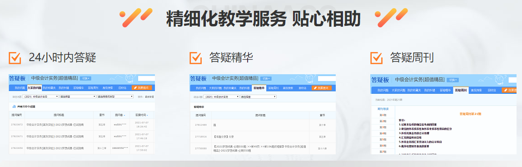Click 答疑板 logo in the right screenshot
The height and width of the screenshot is (167, 522).
click(380, 80)
